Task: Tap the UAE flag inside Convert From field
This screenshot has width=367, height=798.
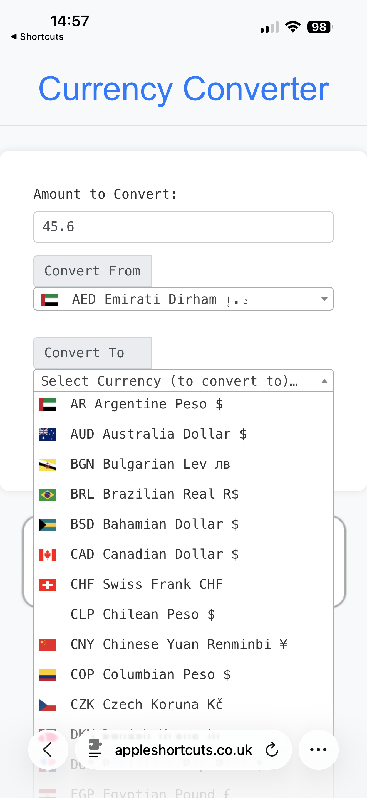Action: [49, 299]
